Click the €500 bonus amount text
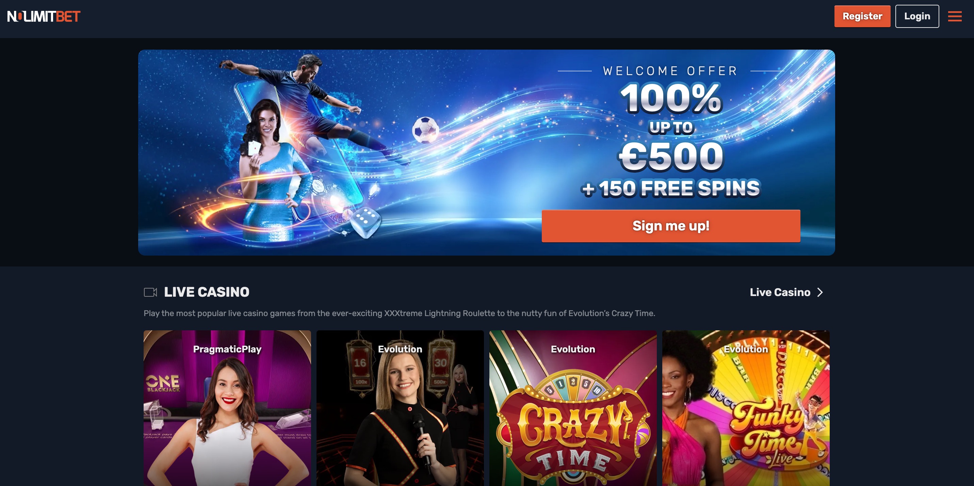The width and height of the screenshot is (974, 486). [x=671, y=156]
